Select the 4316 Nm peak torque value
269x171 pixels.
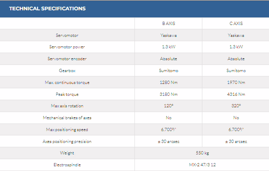[x=236, y=94]
